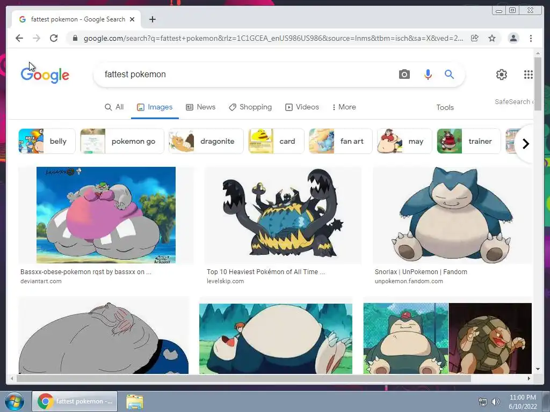This screenshot has height=412, width=550.
Task: View site information padlock icon
Action: [x=75, y=38]
